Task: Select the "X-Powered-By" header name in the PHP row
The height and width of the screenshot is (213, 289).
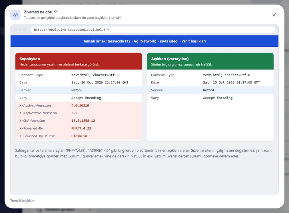Action: coord(31,128)
